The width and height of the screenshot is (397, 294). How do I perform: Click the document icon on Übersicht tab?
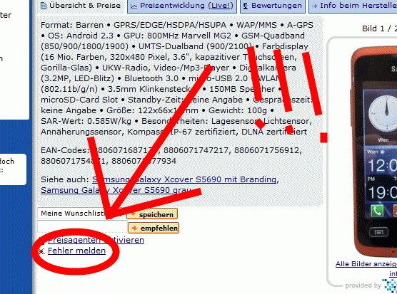(x=44, y=6)
